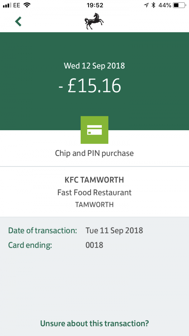
Task: Tap the Tue 11 Sep 2018 value
Action: (x=114, y=230)
